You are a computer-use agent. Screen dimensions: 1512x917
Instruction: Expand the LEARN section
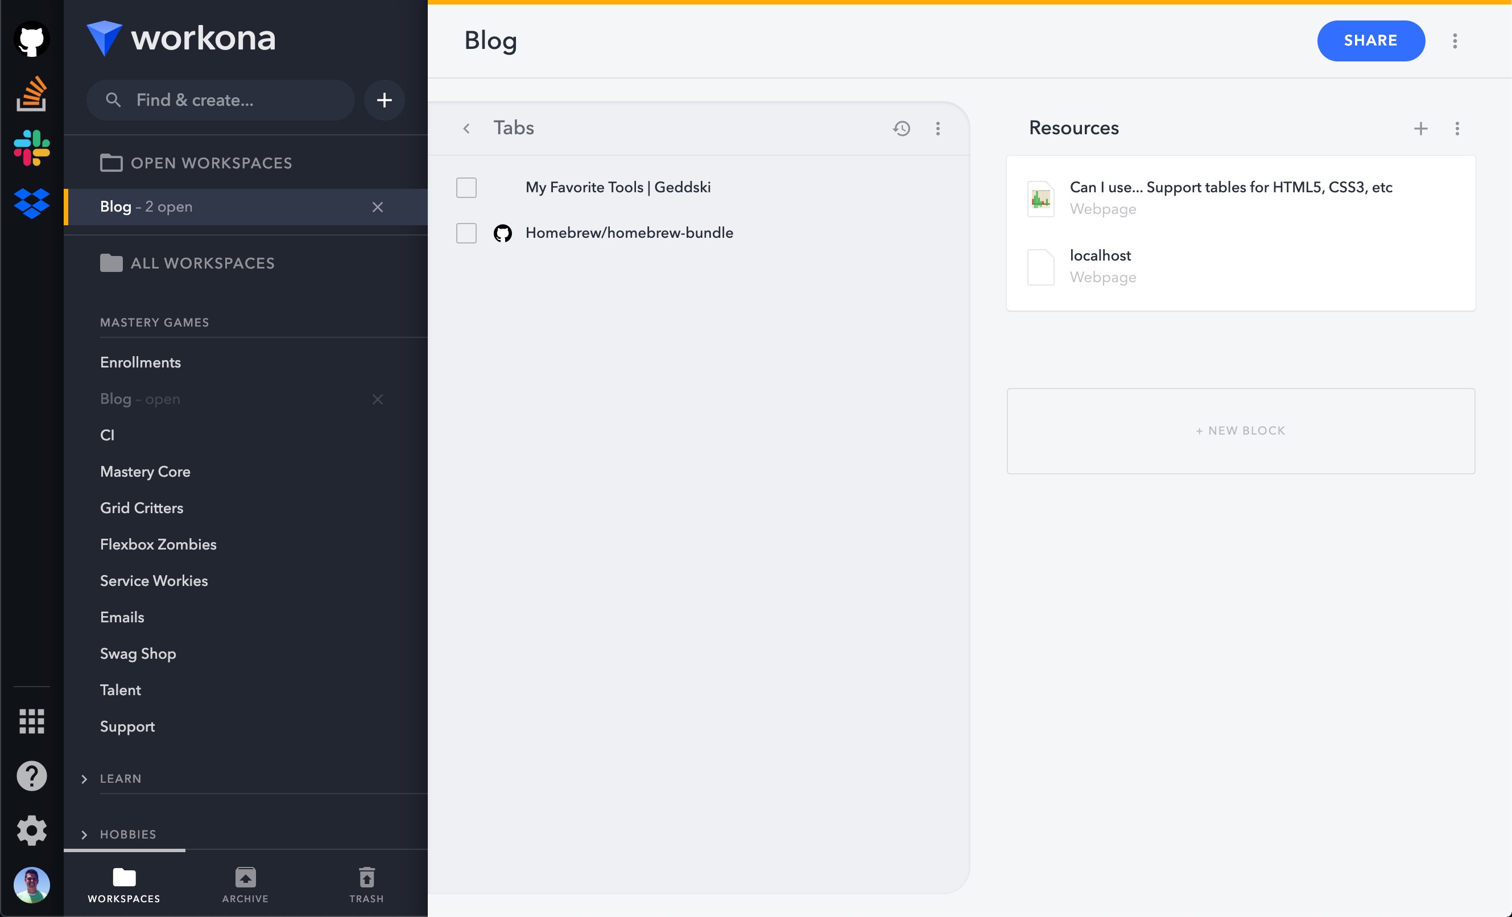[x=84, y=779]
